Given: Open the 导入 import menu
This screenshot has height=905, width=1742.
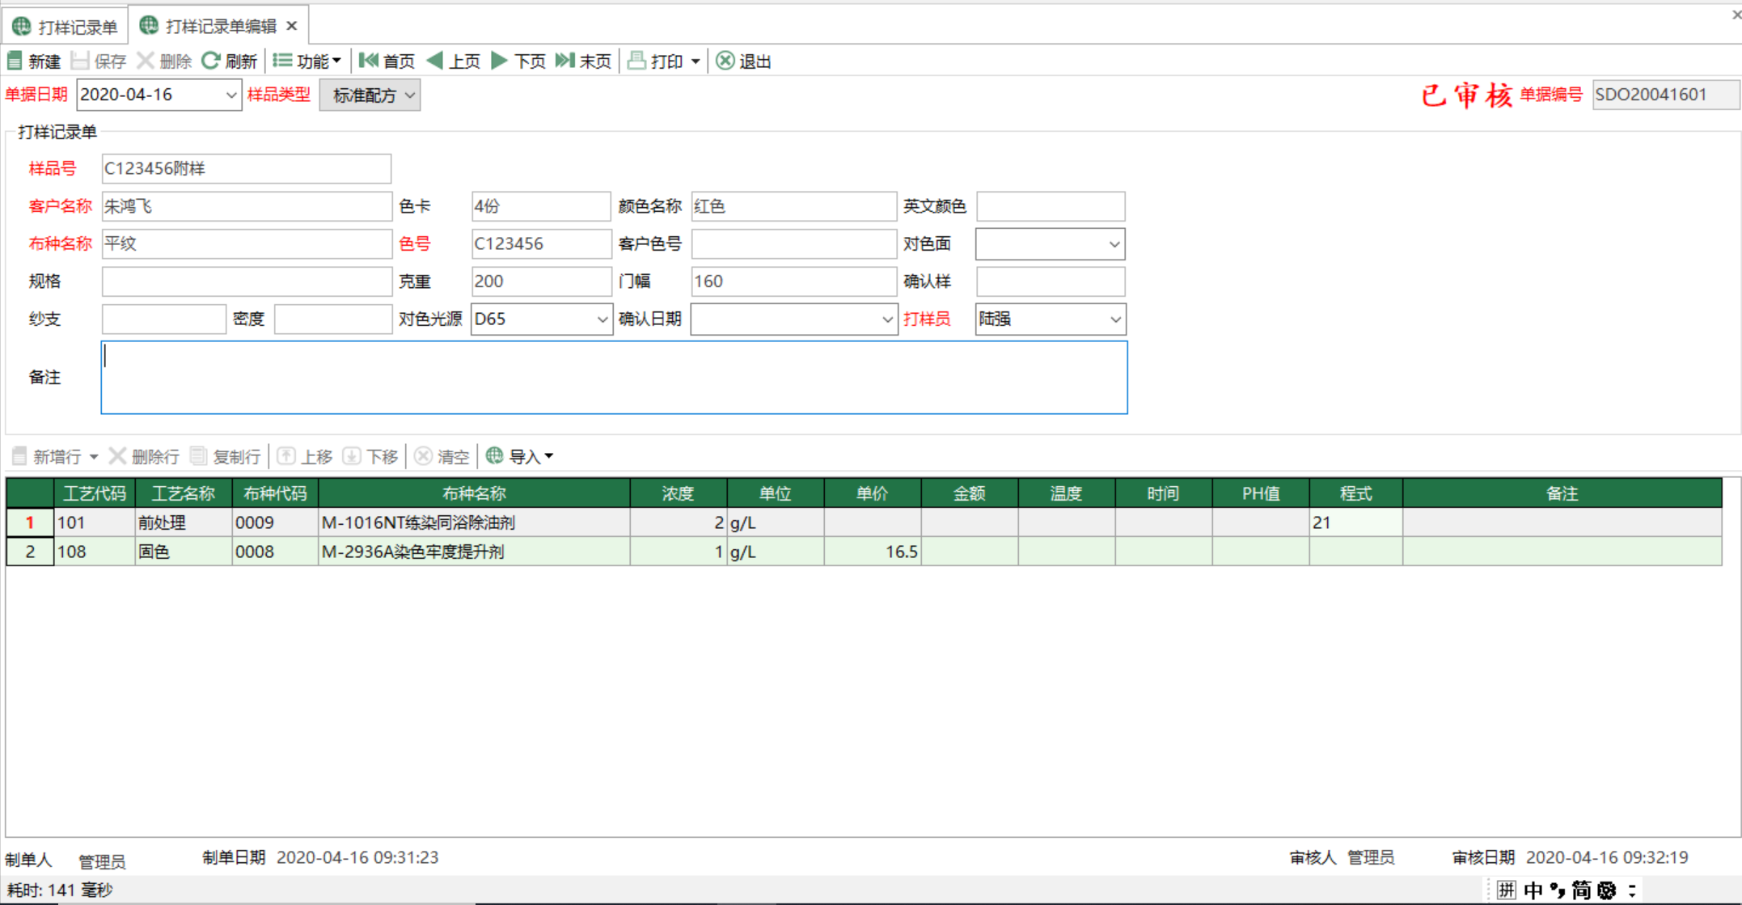Looking at the screenshot, I should tap(519, 456).
